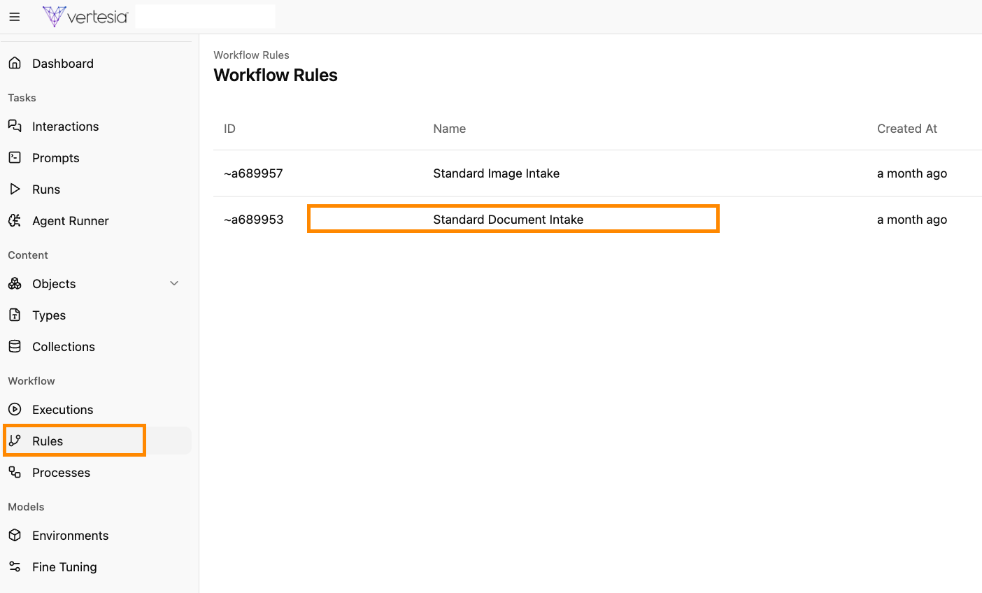This screenshot has height=593, width=982.
Task: Open Agent Runner
Action: point(71,221)
